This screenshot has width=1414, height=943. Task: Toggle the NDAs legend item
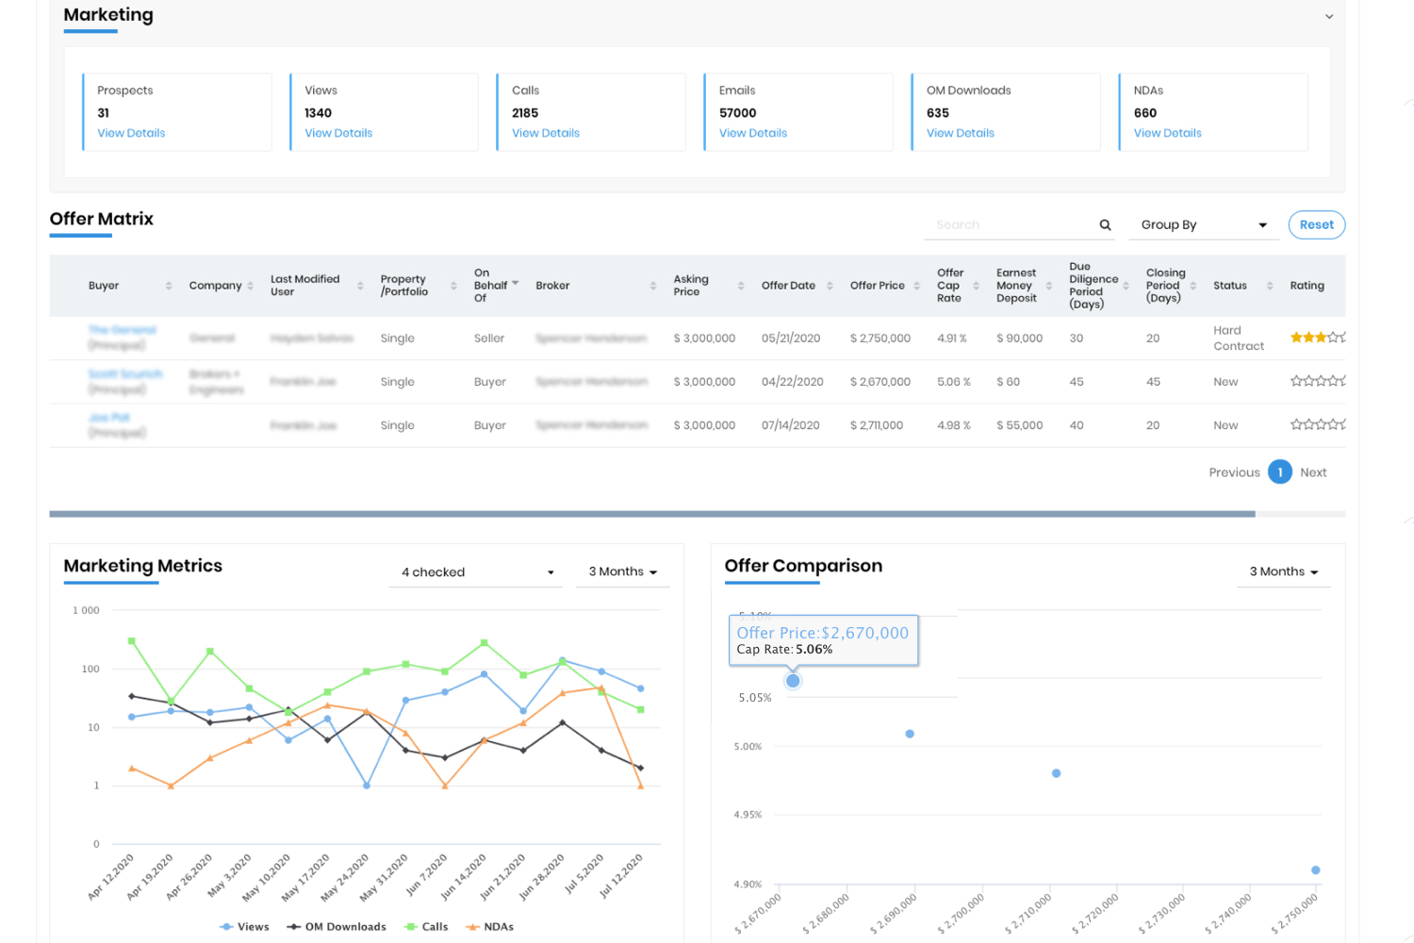coord(489,926)
